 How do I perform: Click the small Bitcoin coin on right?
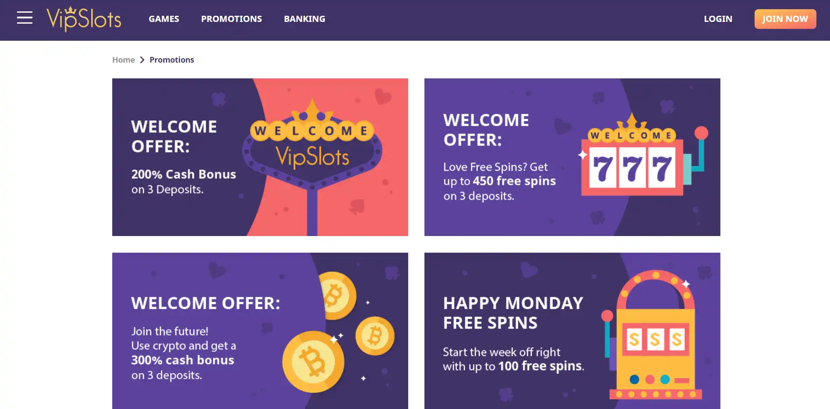(x=375, y=336)
